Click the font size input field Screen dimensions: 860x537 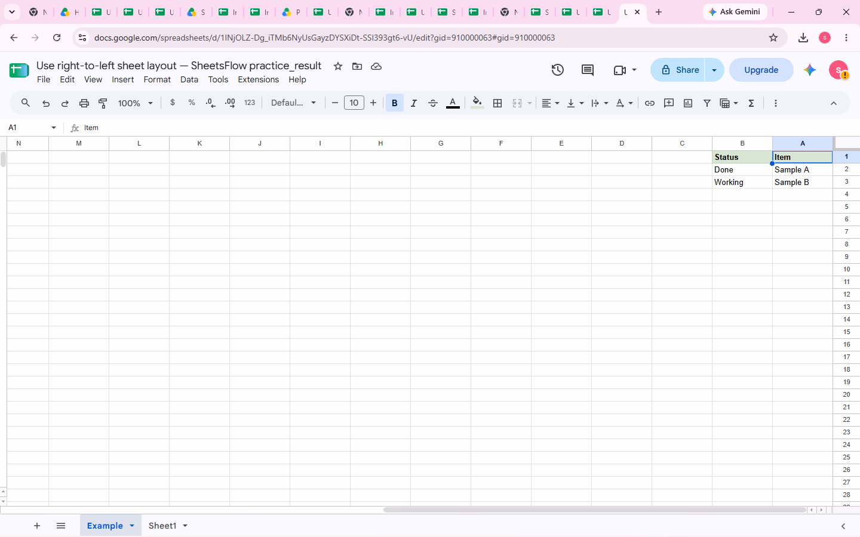pos(354,103)
